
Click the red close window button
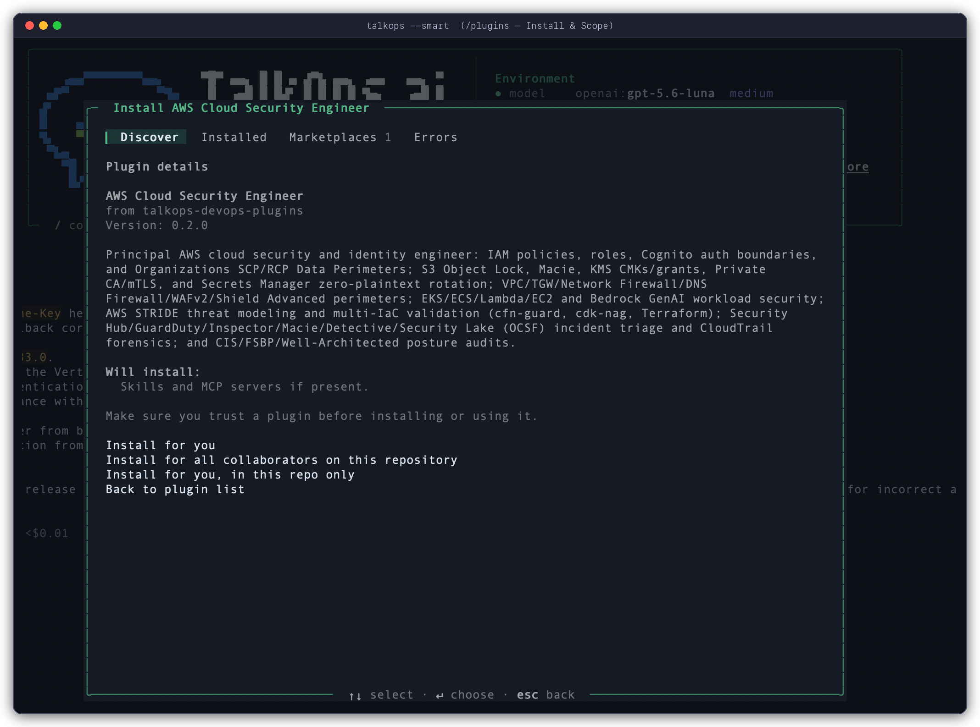tap(30, 26)
